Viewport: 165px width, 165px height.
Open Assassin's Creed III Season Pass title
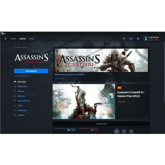(x=131, y=94)
